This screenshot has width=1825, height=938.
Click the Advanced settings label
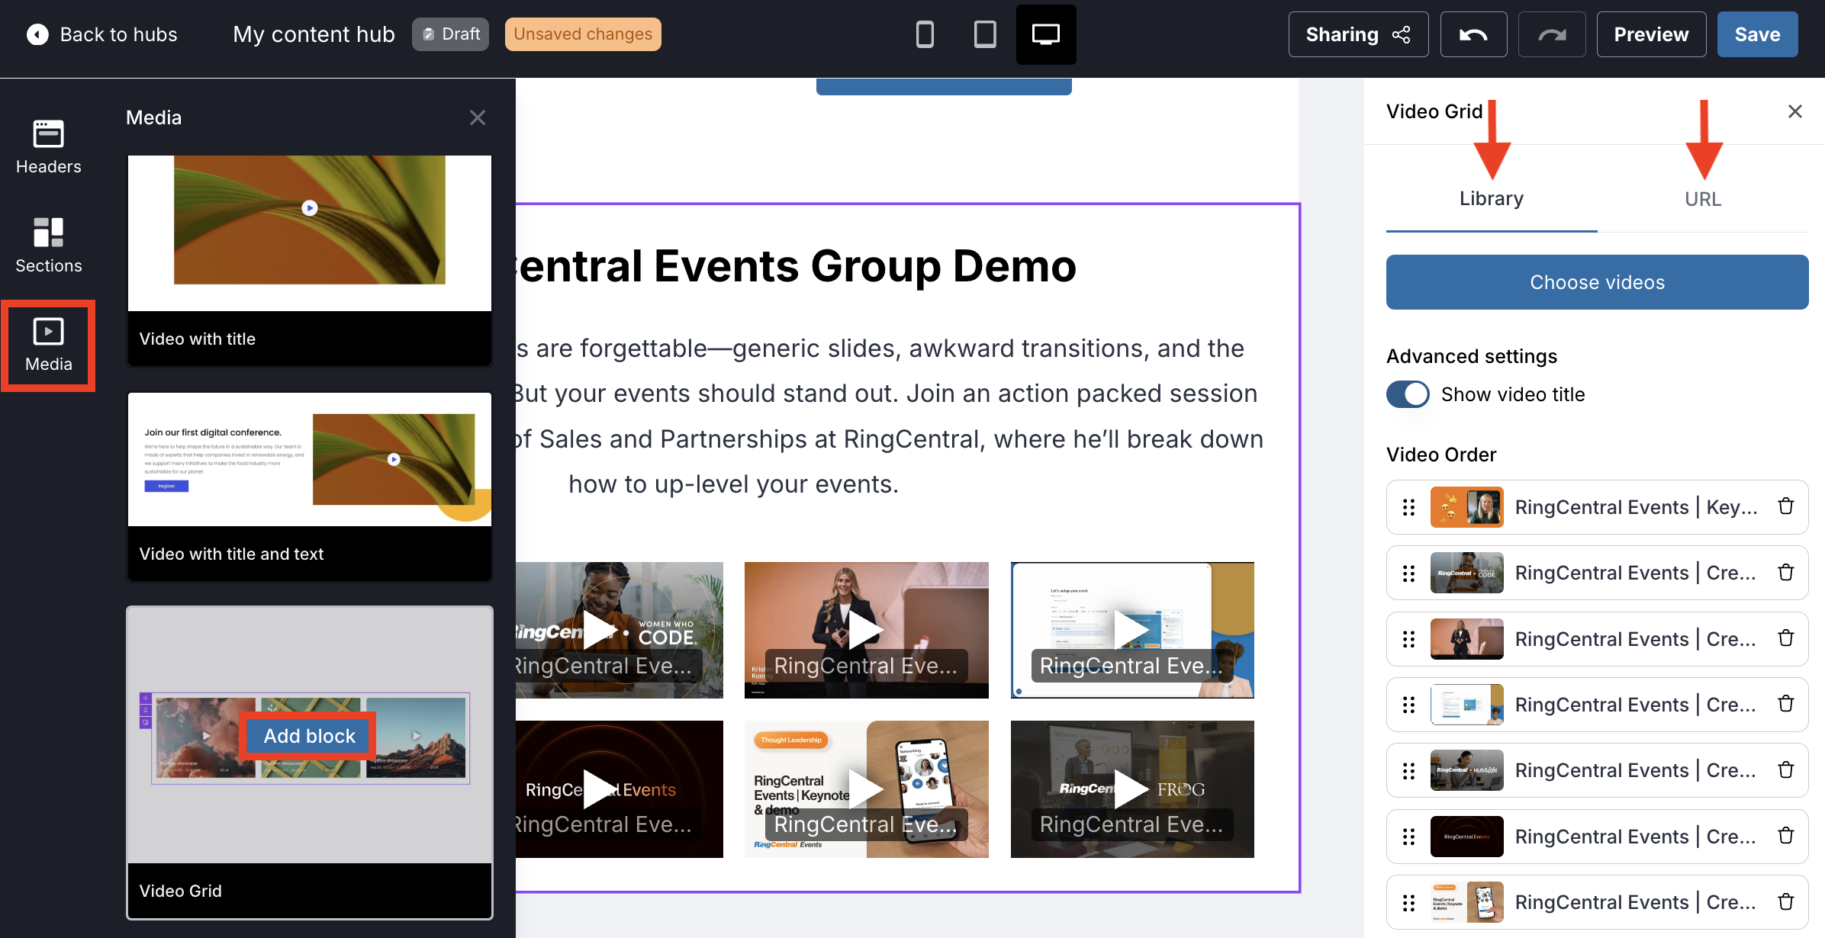(1471, 356)
